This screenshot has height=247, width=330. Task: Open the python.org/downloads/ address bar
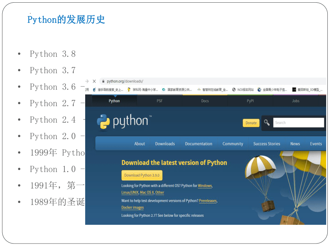(x=213, y=81)
